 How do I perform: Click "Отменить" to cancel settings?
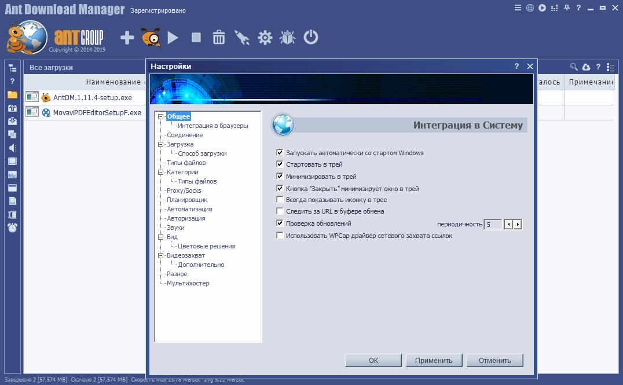point(494,360)
